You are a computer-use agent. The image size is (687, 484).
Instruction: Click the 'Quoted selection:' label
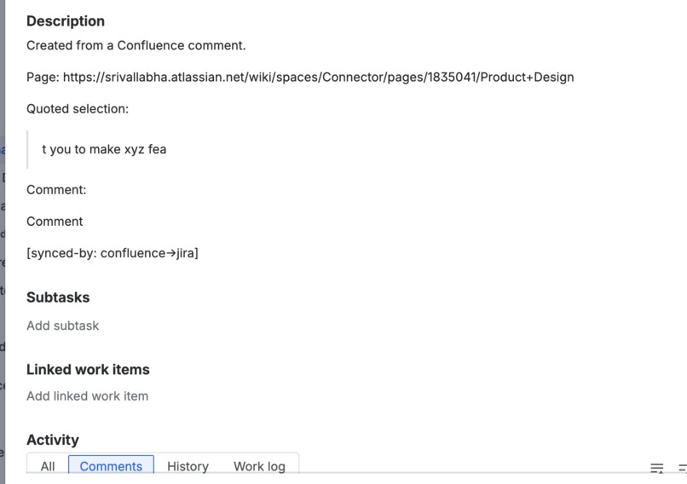(x=78, y=108)
